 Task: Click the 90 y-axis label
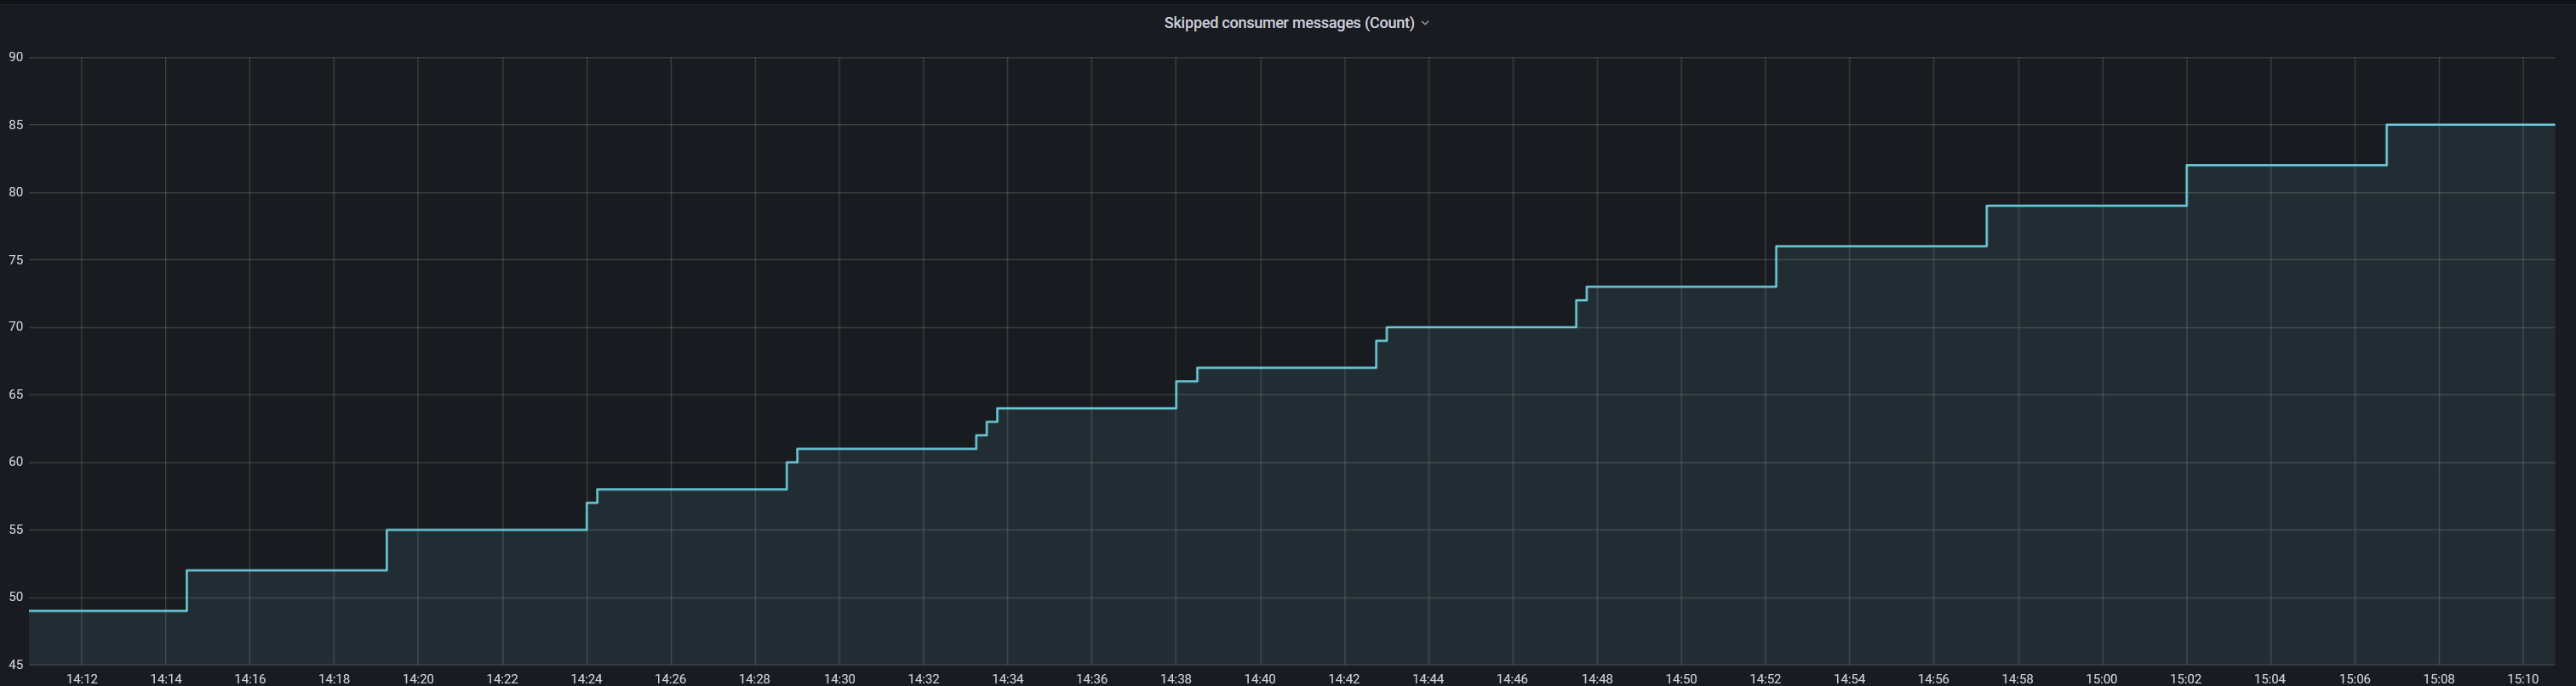16,57
